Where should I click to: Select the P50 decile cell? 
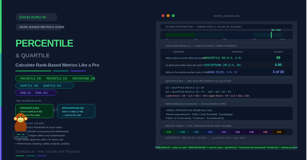224,132
